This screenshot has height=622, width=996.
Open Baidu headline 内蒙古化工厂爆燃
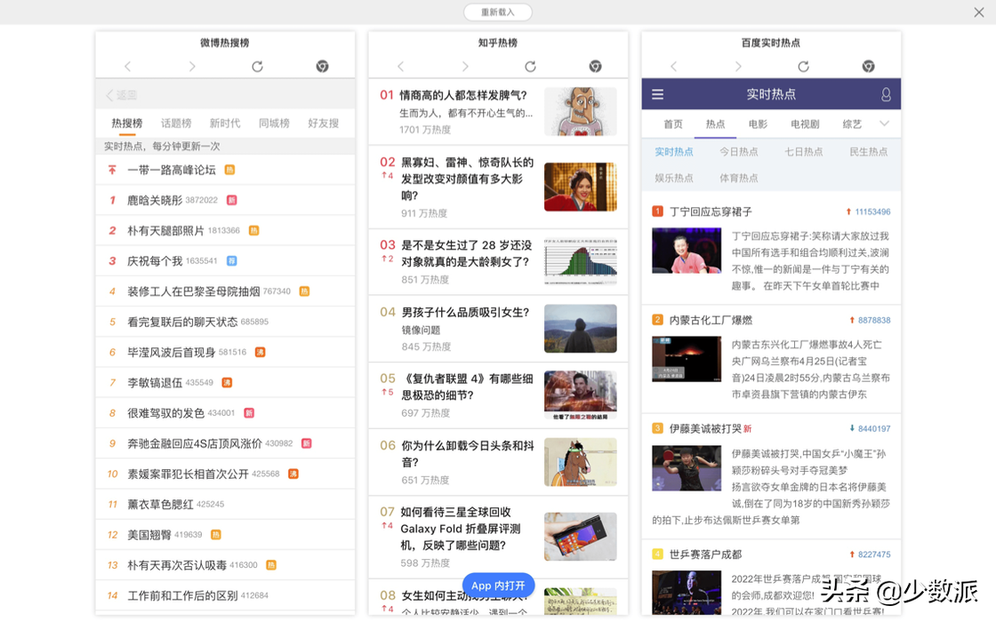711,320
